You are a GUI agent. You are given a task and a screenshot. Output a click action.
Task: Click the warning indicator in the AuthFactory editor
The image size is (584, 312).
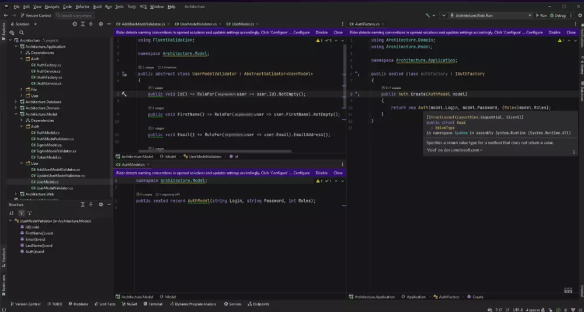click(x=561, y=40)
